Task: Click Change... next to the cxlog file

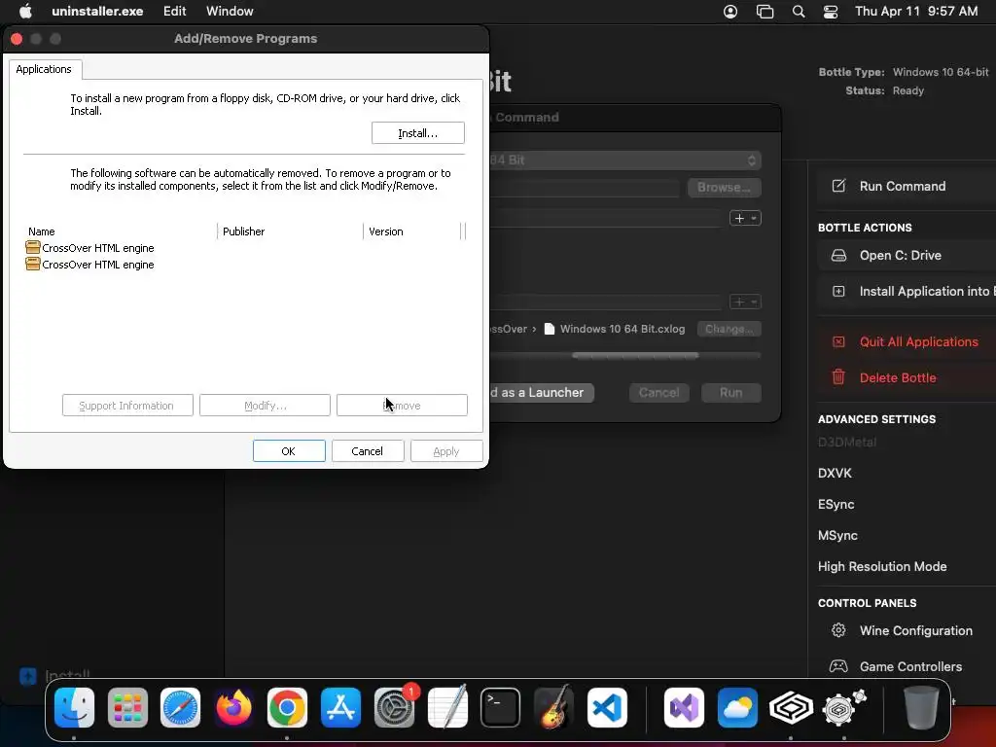Action: 729,329
